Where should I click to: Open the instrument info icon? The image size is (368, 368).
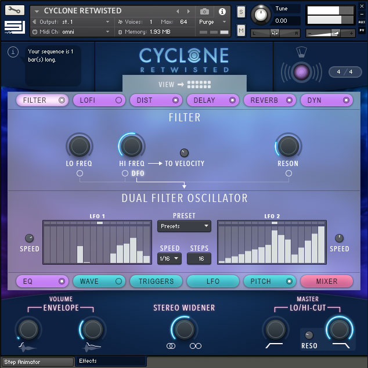[x=222, y=11]
